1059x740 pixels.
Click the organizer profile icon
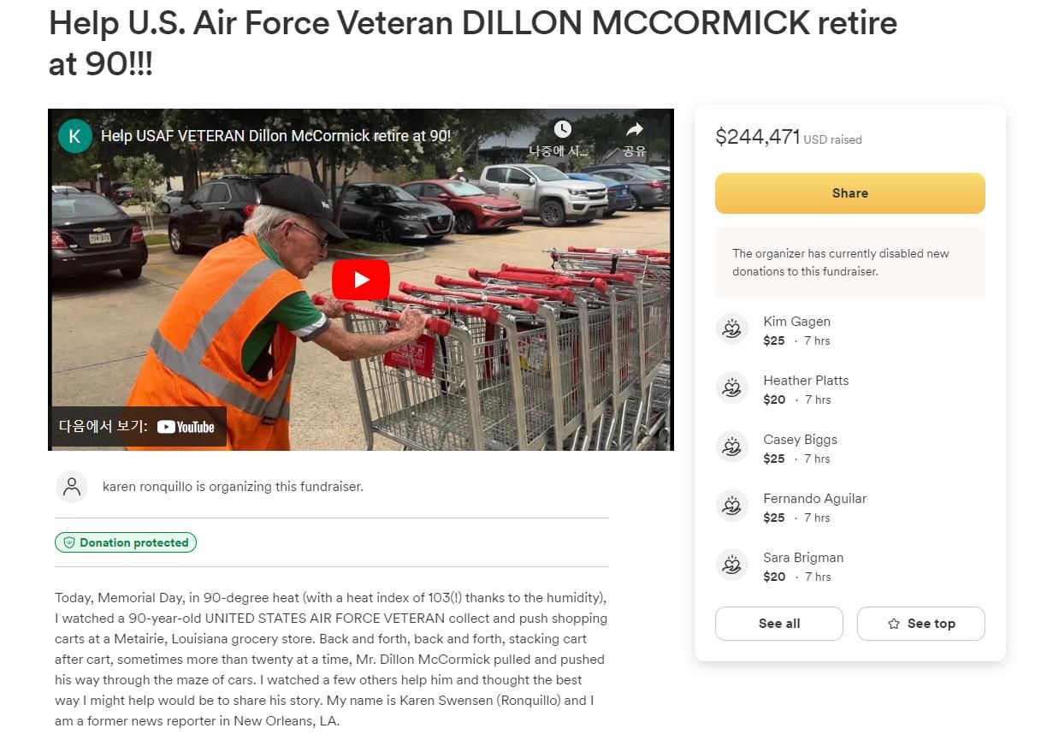coord(72,487)
